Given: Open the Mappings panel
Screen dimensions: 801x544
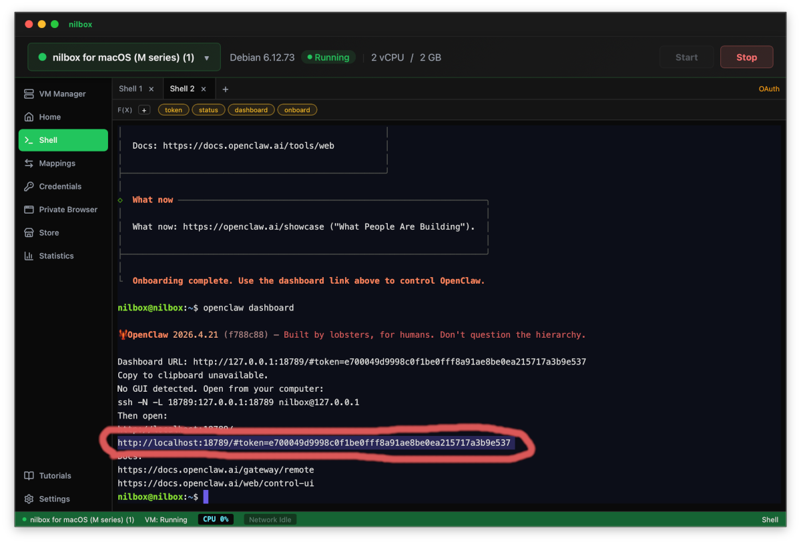Looking at the screenshot, I should pos(57,163).
